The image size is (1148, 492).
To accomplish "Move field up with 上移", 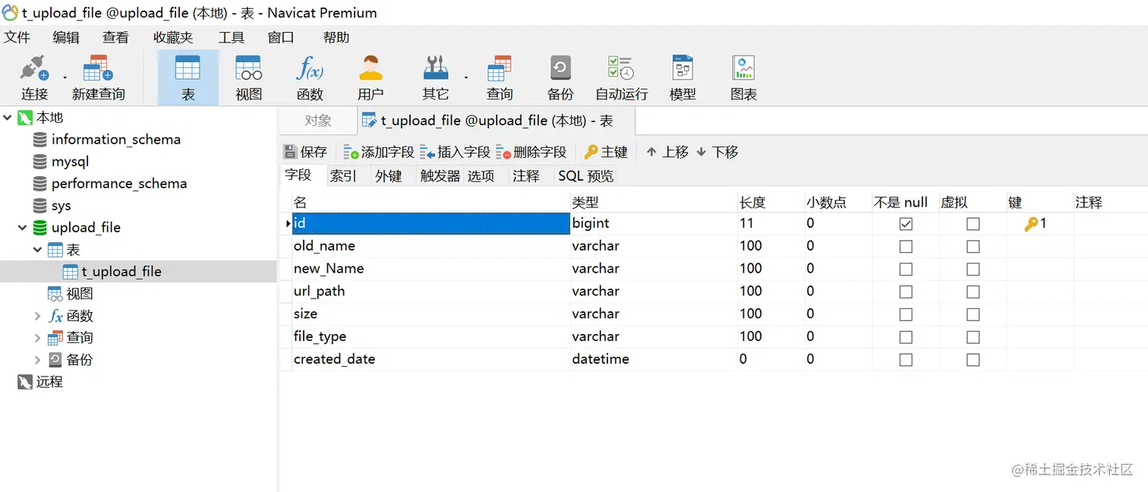I will pos(667,152).
